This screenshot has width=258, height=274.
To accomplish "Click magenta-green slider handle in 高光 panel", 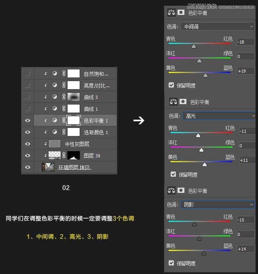I will pos(201,150).
